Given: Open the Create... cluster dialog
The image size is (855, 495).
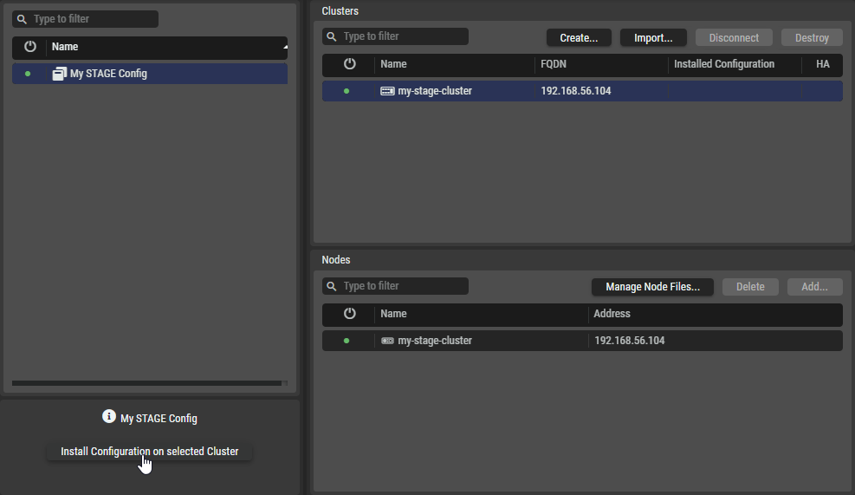Looking at the screenshot, I should click(x=579, y=37).
